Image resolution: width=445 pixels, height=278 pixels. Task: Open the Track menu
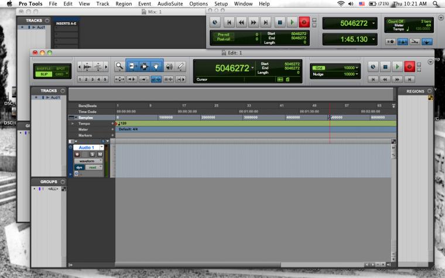[x=102, y=4]
